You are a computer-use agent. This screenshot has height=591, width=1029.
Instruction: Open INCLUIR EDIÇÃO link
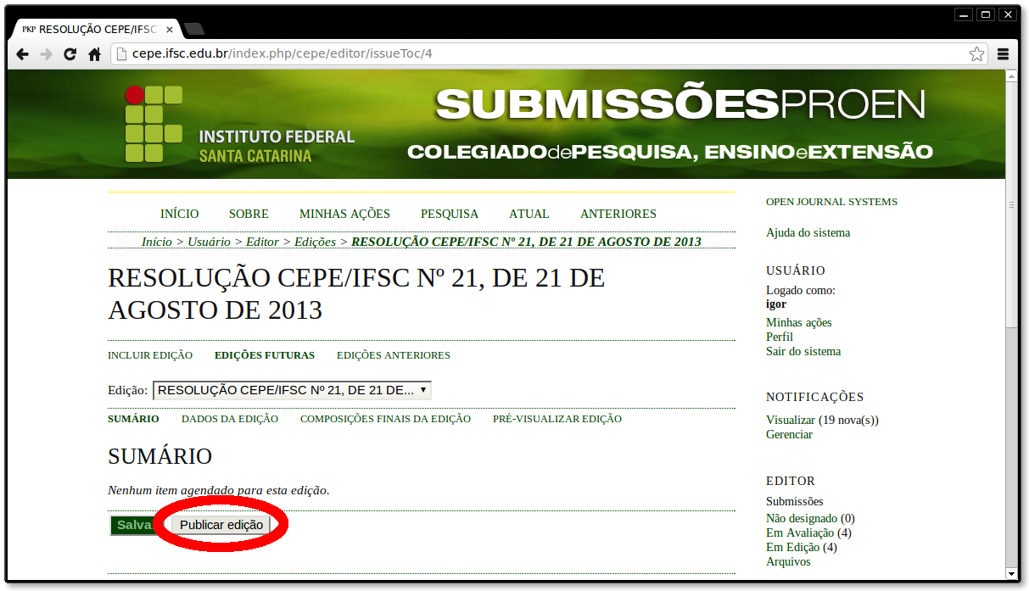(150, 355)
